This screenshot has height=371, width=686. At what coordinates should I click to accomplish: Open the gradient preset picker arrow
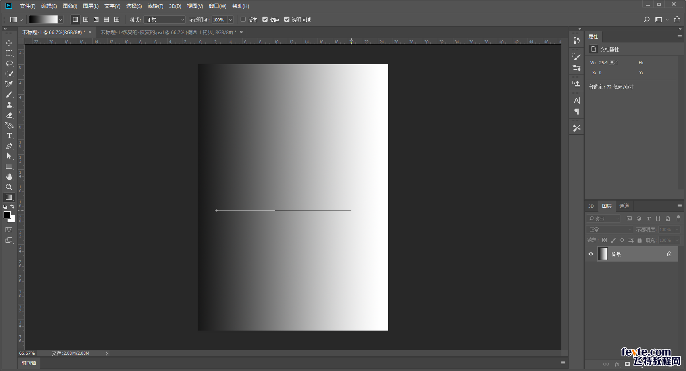[60, 20]
